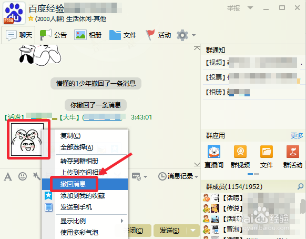
Task: Click the magic wand effects icon
Action: [x=36, y=176]
